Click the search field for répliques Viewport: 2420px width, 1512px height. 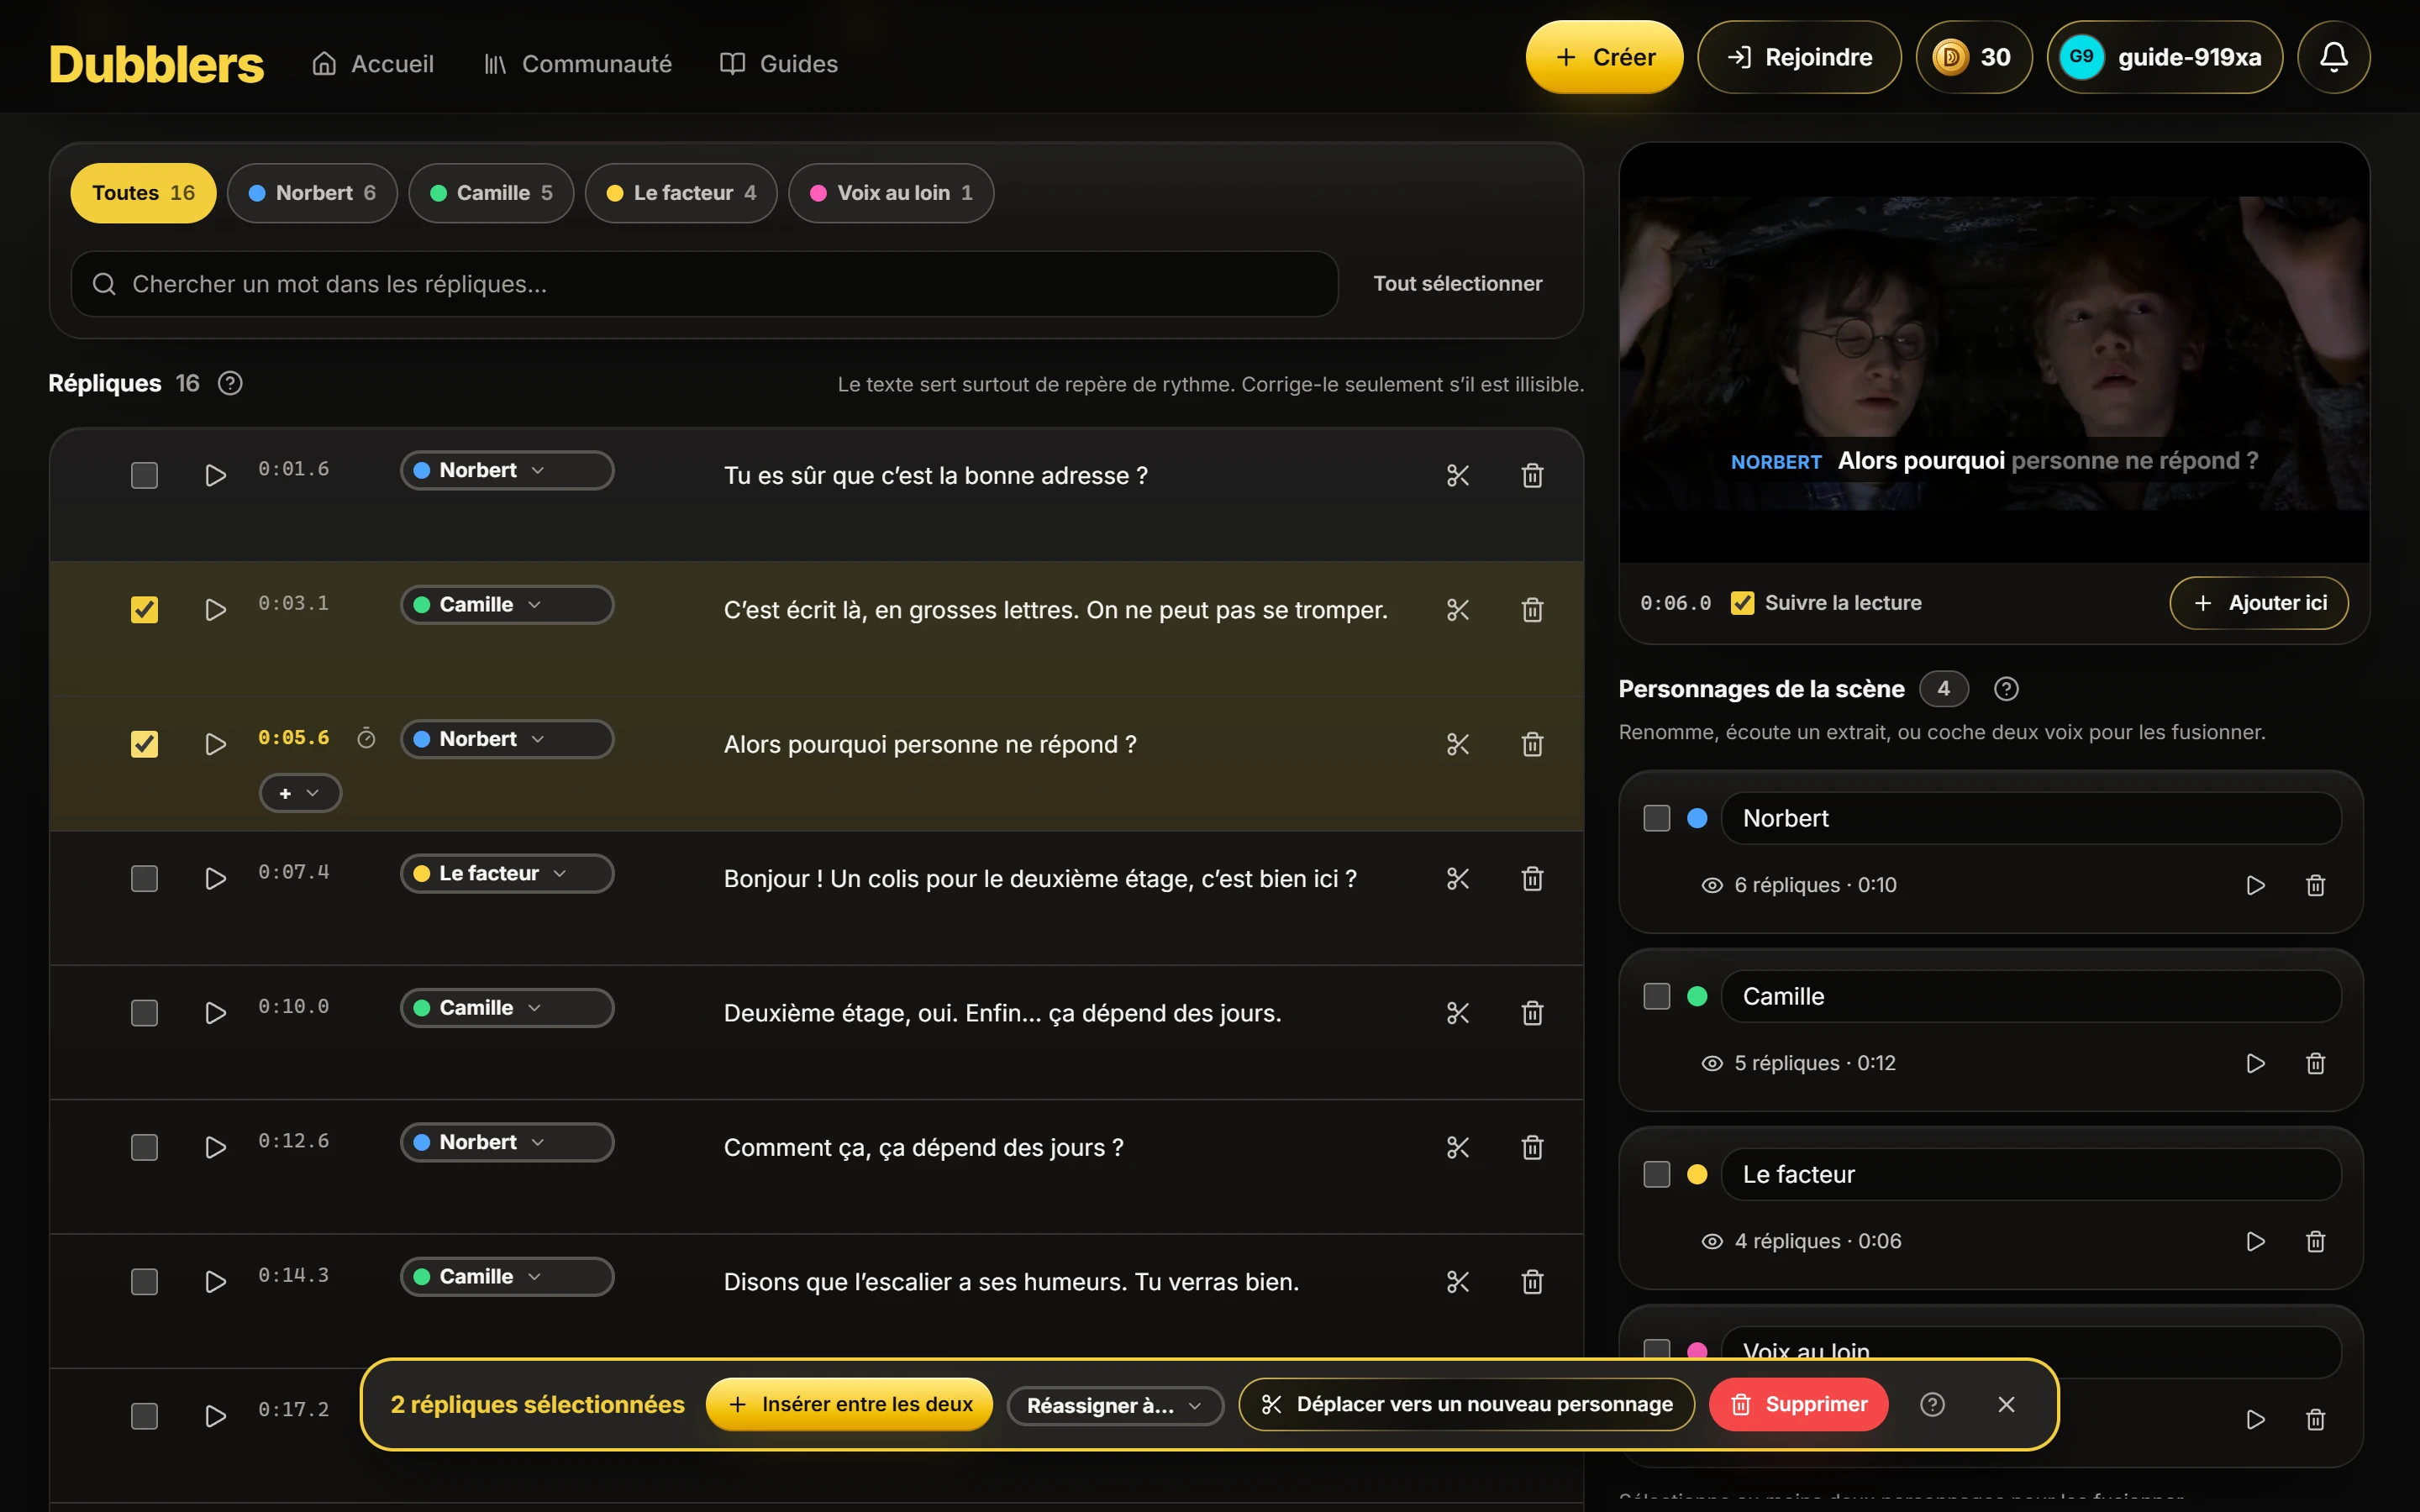pos(704,284)
